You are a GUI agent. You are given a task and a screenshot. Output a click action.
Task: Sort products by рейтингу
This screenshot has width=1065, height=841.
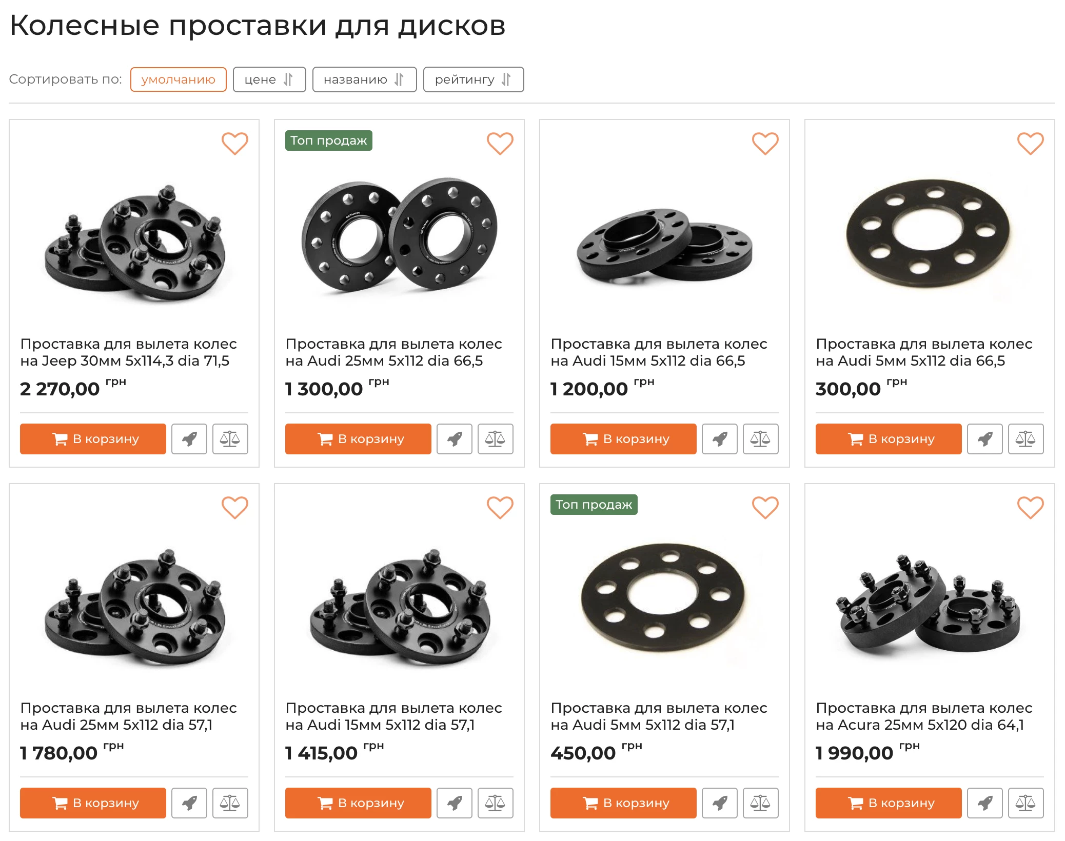point(474,79)
